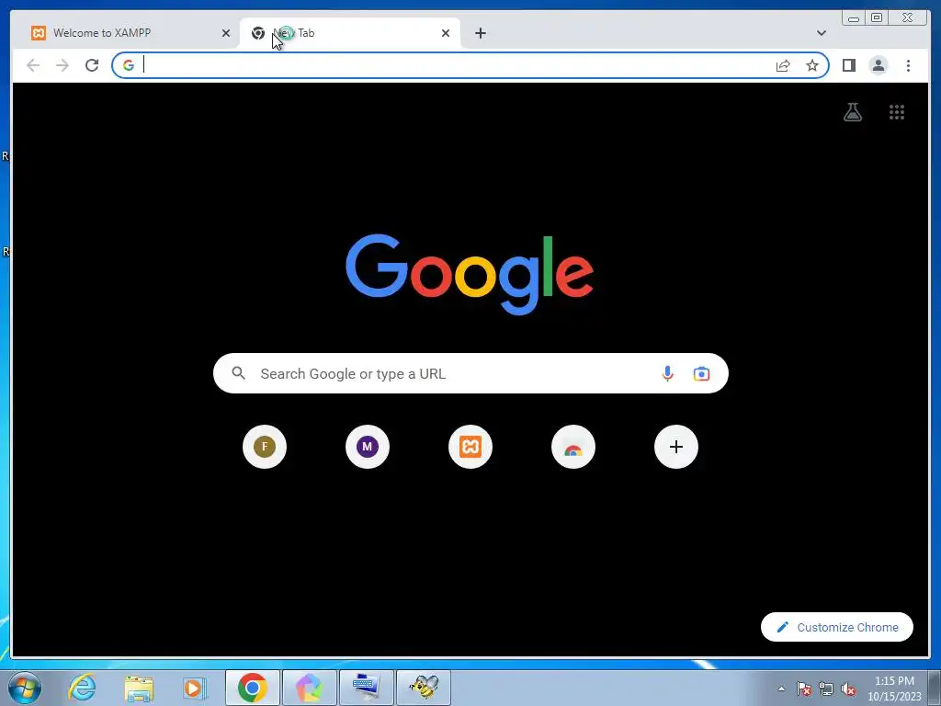Click the magnifier icon in search box
This screenshot has height=706, width=941.
(238, 373)
